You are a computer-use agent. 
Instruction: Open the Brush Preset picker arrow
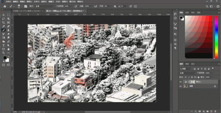tap(22, 6)
